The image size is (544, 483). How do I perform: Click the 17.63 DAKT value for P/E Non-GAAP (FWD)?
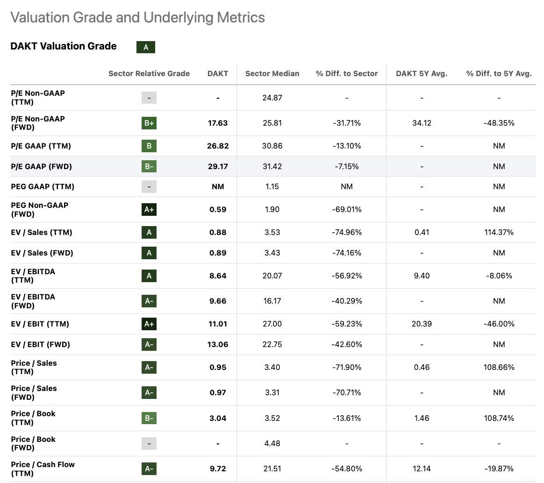pos(218,123)
